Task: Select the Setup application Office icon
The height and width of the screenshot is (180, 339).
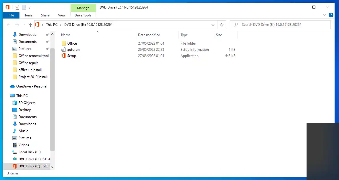Action: (x=63, y=56)
